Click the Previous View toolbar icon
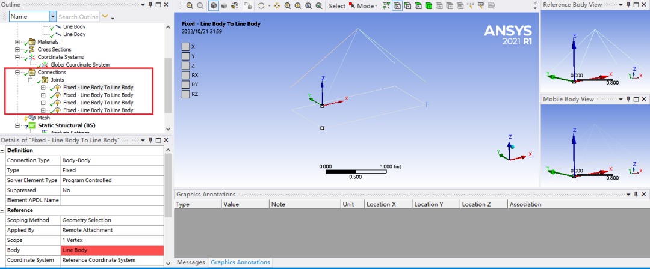This screenshot has height=269, width=650. coord(190,6)
